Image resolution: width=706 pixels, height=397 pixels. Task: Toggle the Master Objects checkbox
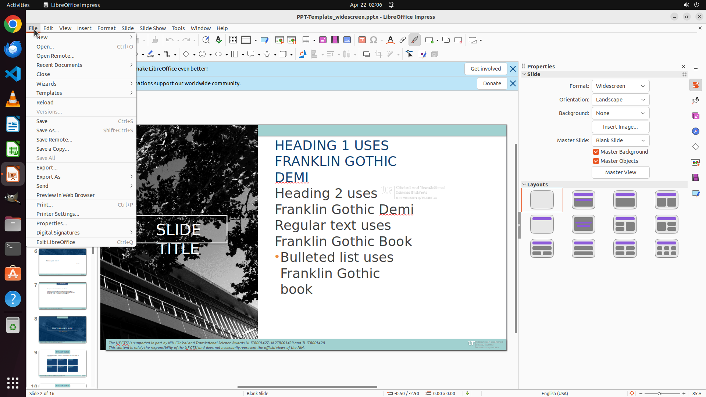596,161
